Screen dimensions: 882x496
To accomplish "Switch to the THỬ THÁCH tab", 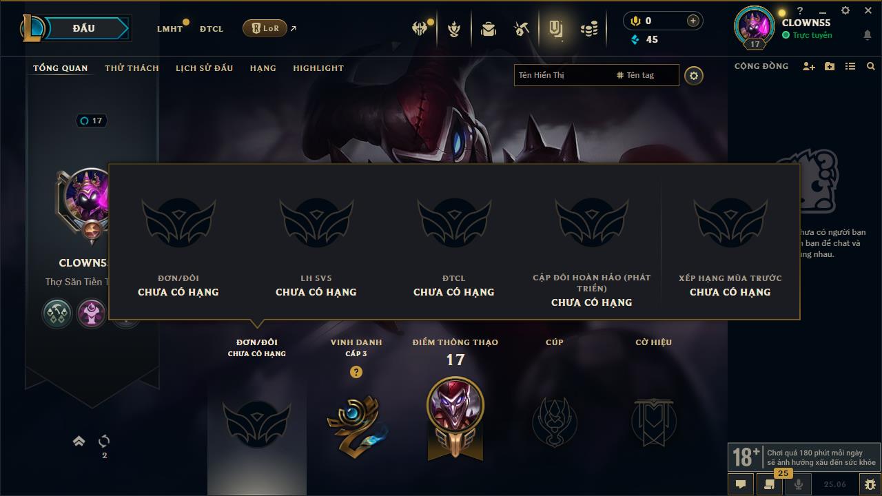I will click(132, 68).
